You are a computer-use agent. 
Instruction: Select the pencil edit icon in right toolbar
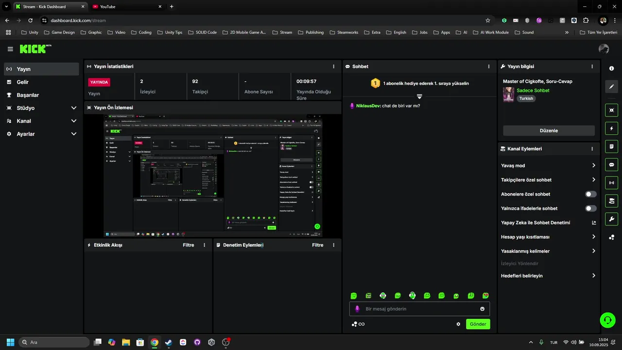612,87
